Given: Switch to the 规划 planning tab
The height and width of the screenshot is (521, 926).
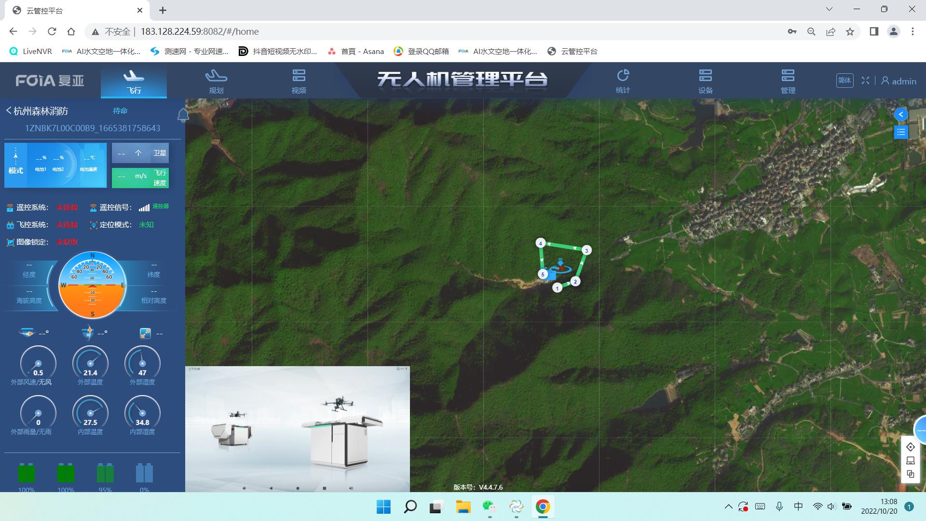Looking at the screenshot, I should [216, 81].
